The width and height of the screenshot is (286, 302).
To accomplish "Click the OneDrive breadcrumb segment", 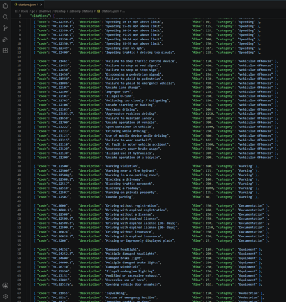I will click(45, 11).
